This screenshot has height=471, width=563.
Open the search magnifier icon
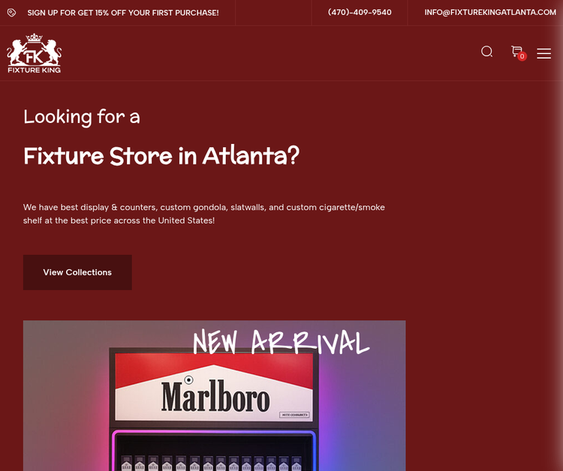point(487,52)
